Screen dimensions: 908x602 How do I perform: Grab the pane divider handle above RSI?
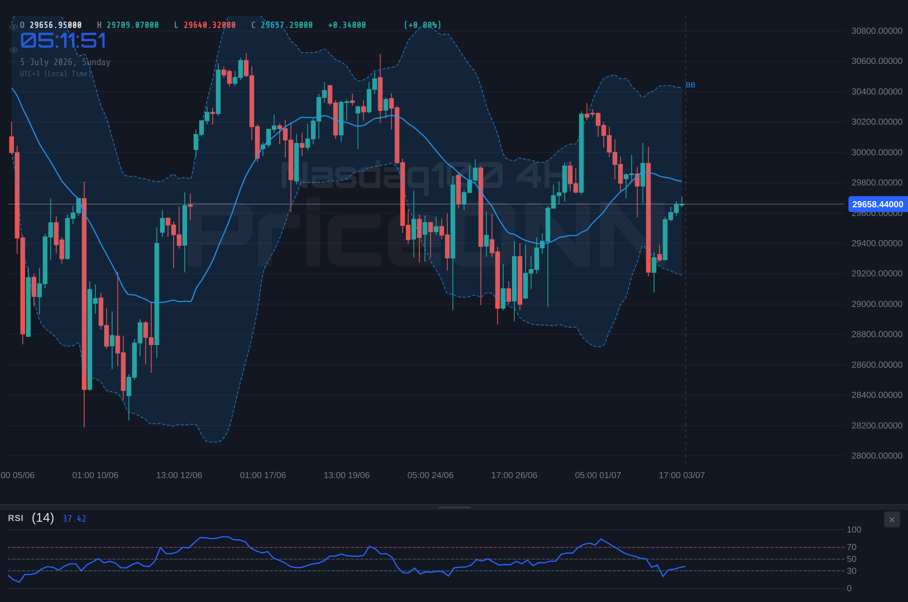click(454, 507)
